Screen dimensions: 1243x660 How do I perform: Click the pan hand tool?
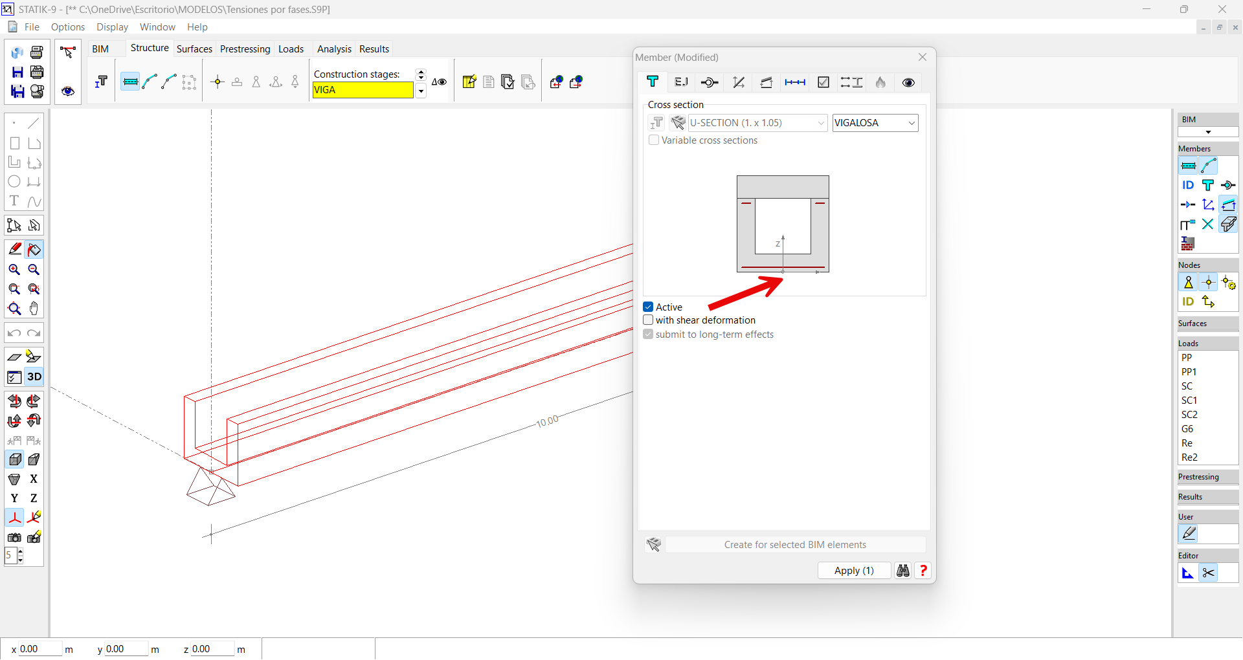click(x=34, y=309)
